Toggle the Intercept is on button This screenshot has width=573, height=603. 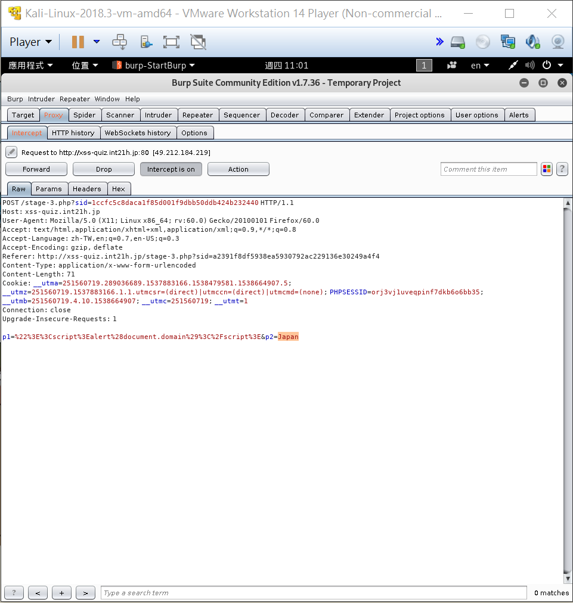[171, 169]
